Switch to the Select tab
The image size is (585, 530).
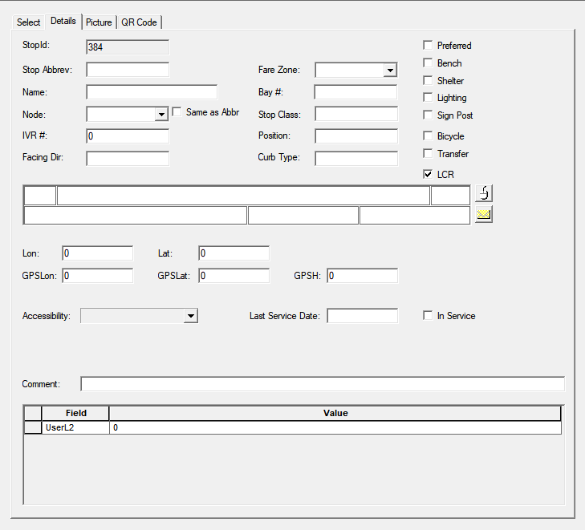(28, 22)
